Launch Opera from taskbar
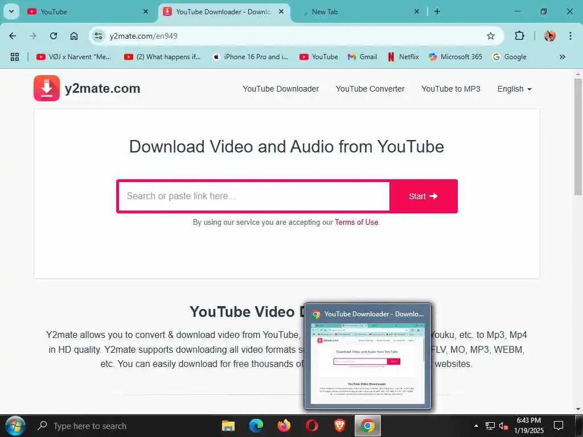This screenshot has width=583, height=437. (x=312, y=426)
